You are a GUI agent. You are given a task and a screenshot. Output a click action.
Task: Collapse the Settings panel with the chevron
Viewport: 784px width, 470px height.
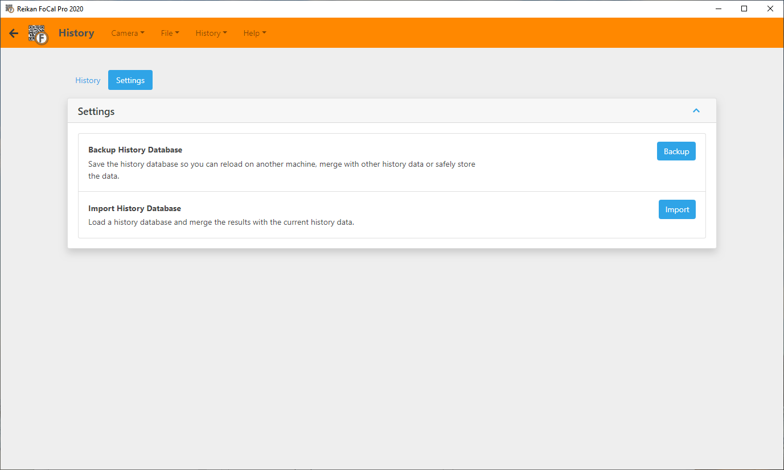tap(696, 111)
